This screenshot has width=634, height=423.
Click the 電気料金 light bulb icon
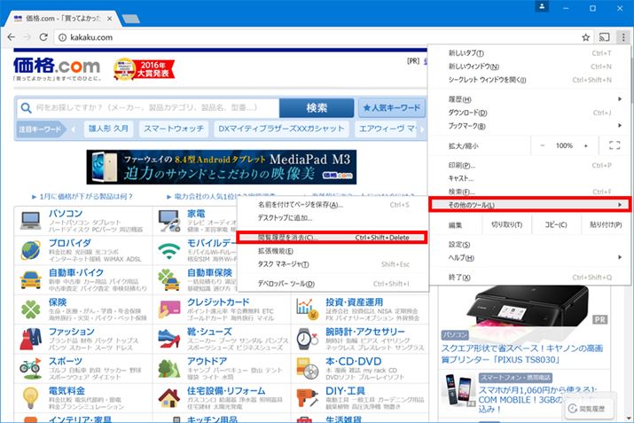click(x=31, y=398)
